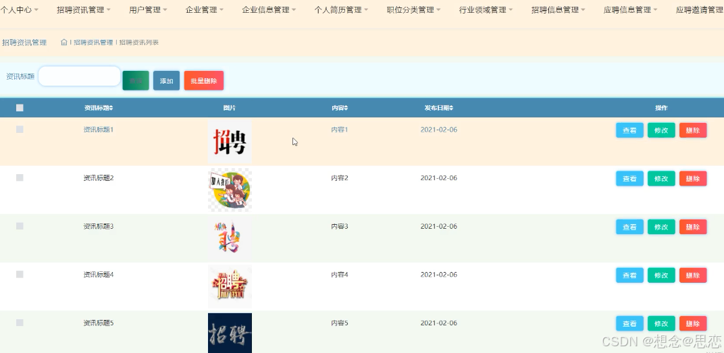Click 删除 in 资讯标题5 row
724x353 pixels.
693,323
